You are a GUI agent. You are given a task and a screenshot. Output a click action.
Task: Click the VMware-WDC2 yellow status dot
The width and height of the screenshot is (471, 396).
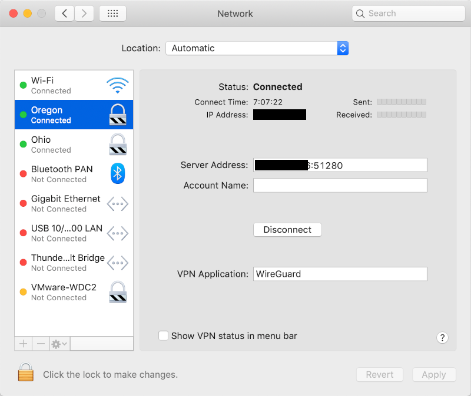click(23, 292)
